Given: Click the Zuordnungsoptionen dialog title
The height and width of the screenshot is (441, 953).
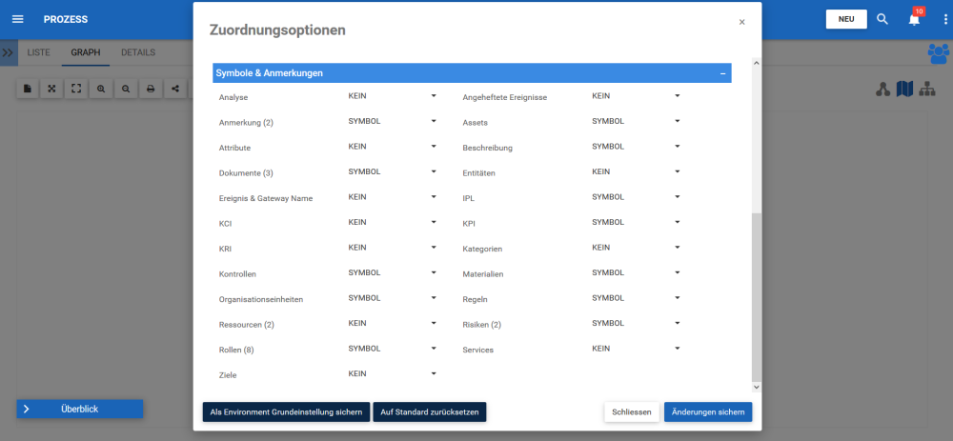Looking at the screenshot, I should [277, 30].
